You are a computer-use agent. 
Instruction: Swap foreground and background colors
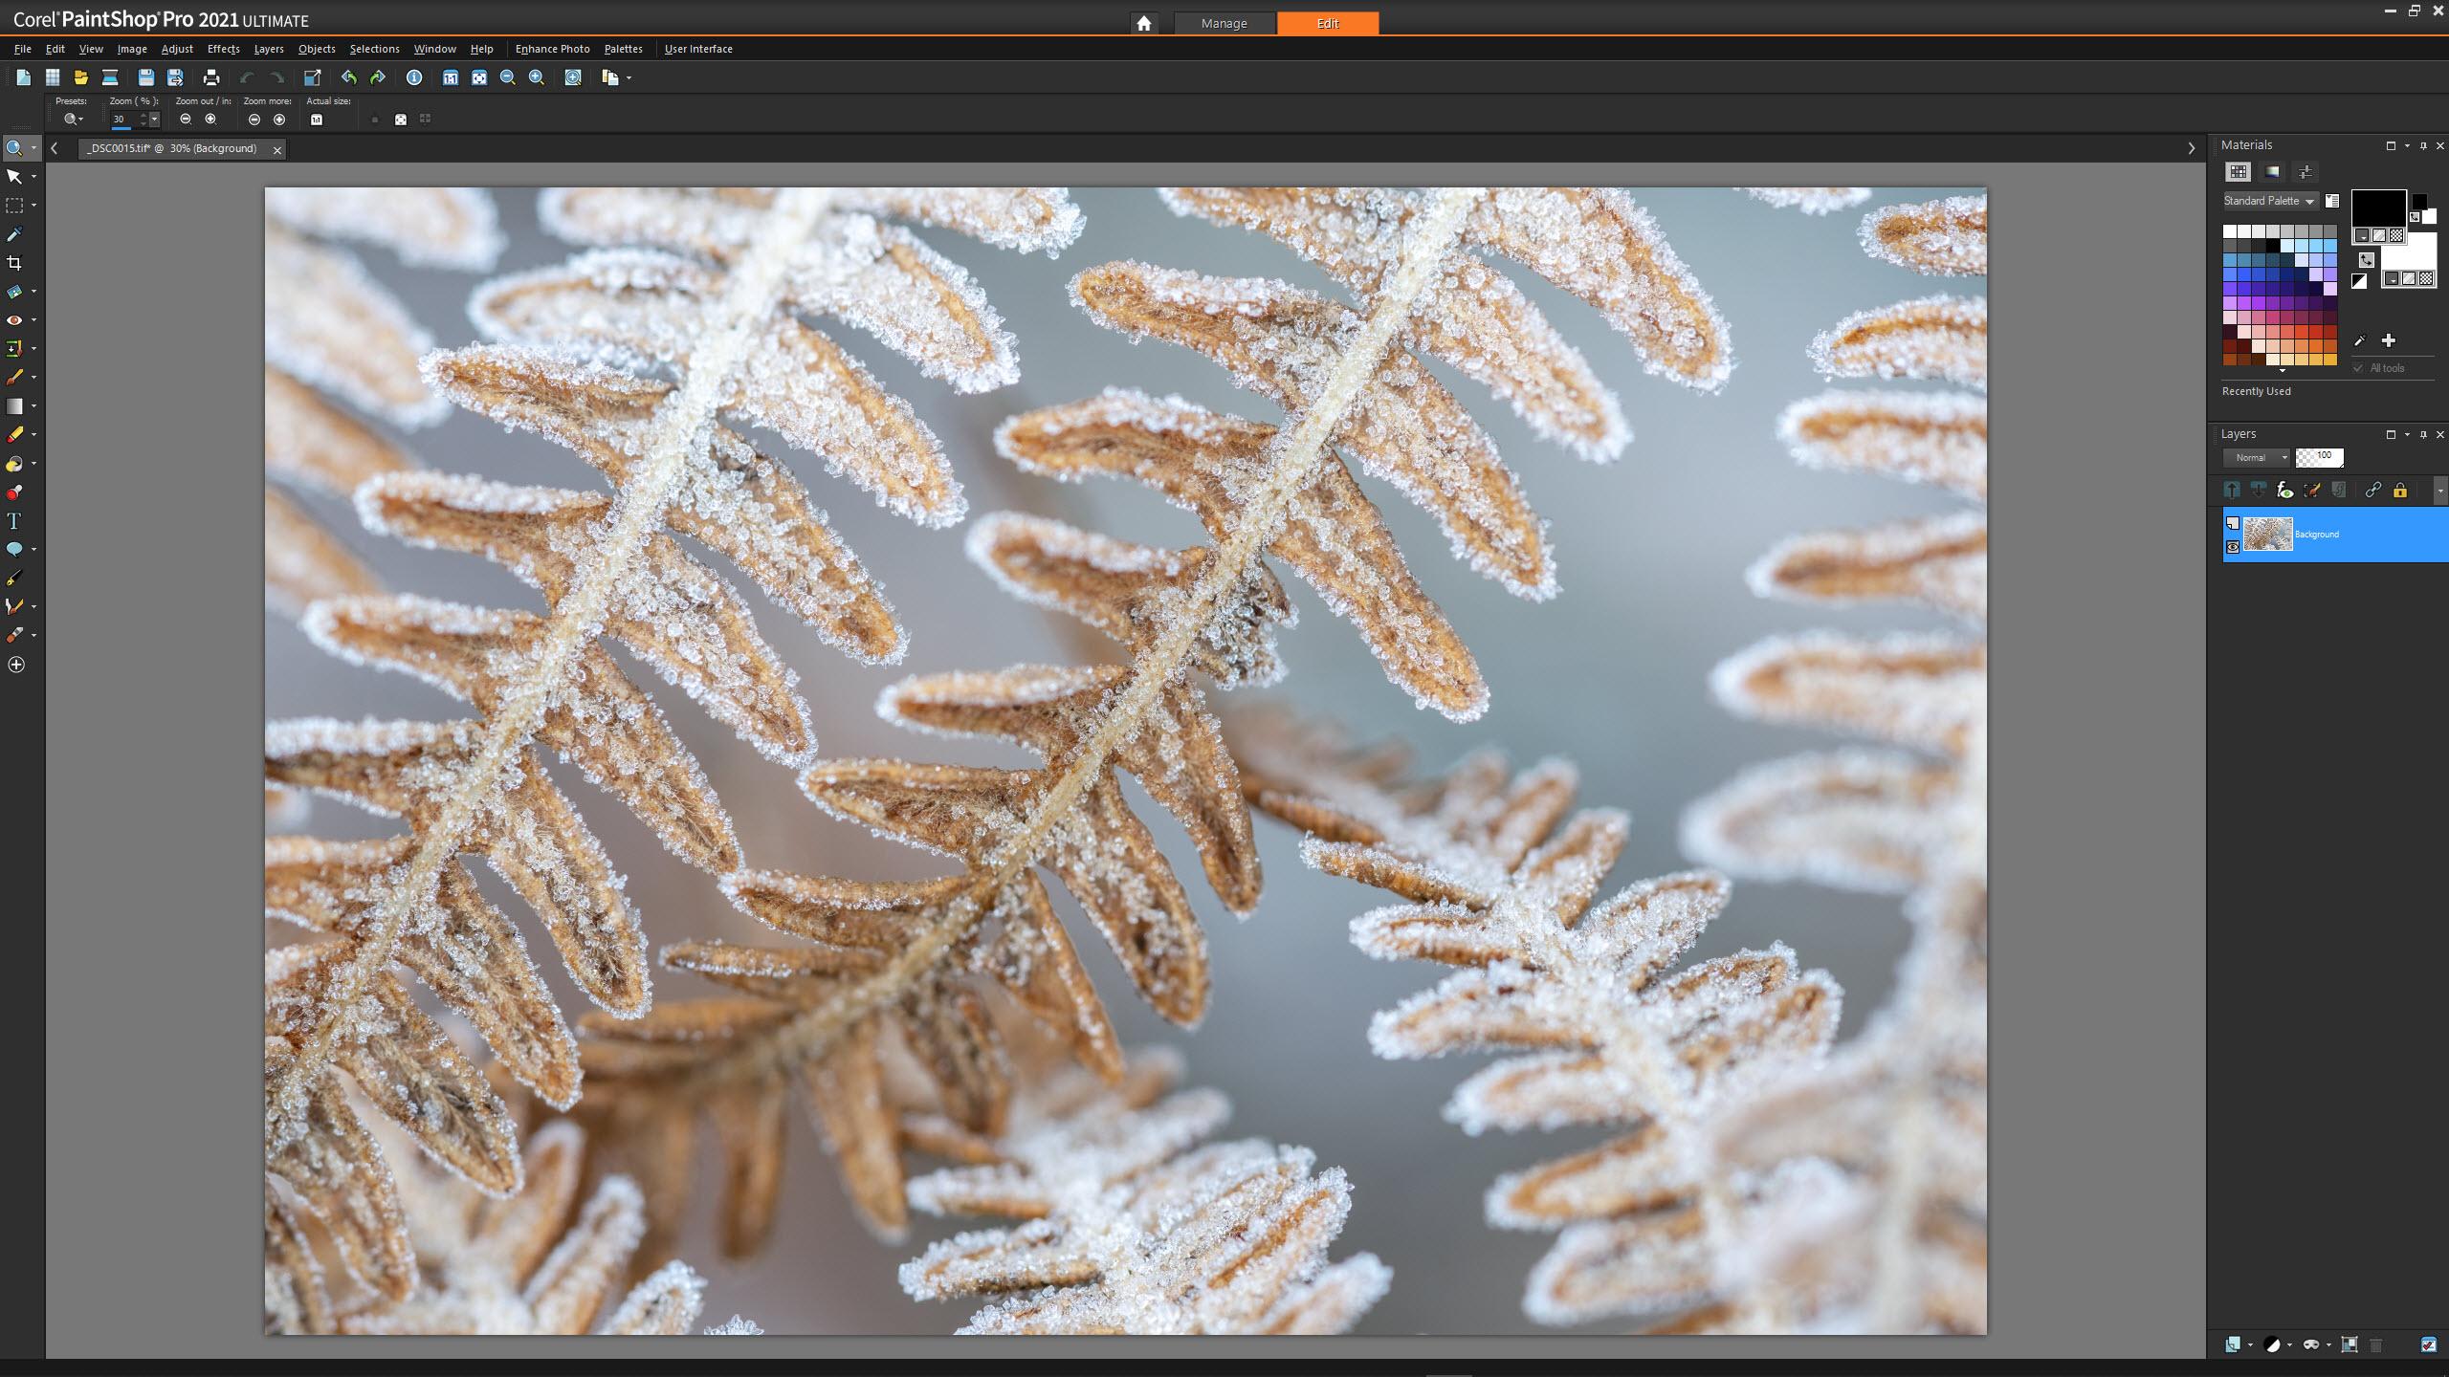tap(2367, 259)
